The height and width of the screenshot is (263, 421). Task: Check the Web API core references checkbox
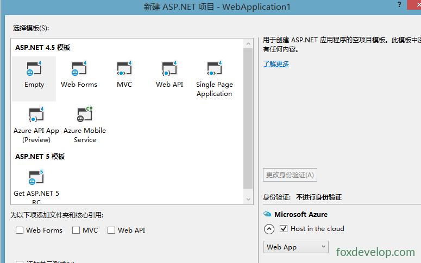coord(111,230)
